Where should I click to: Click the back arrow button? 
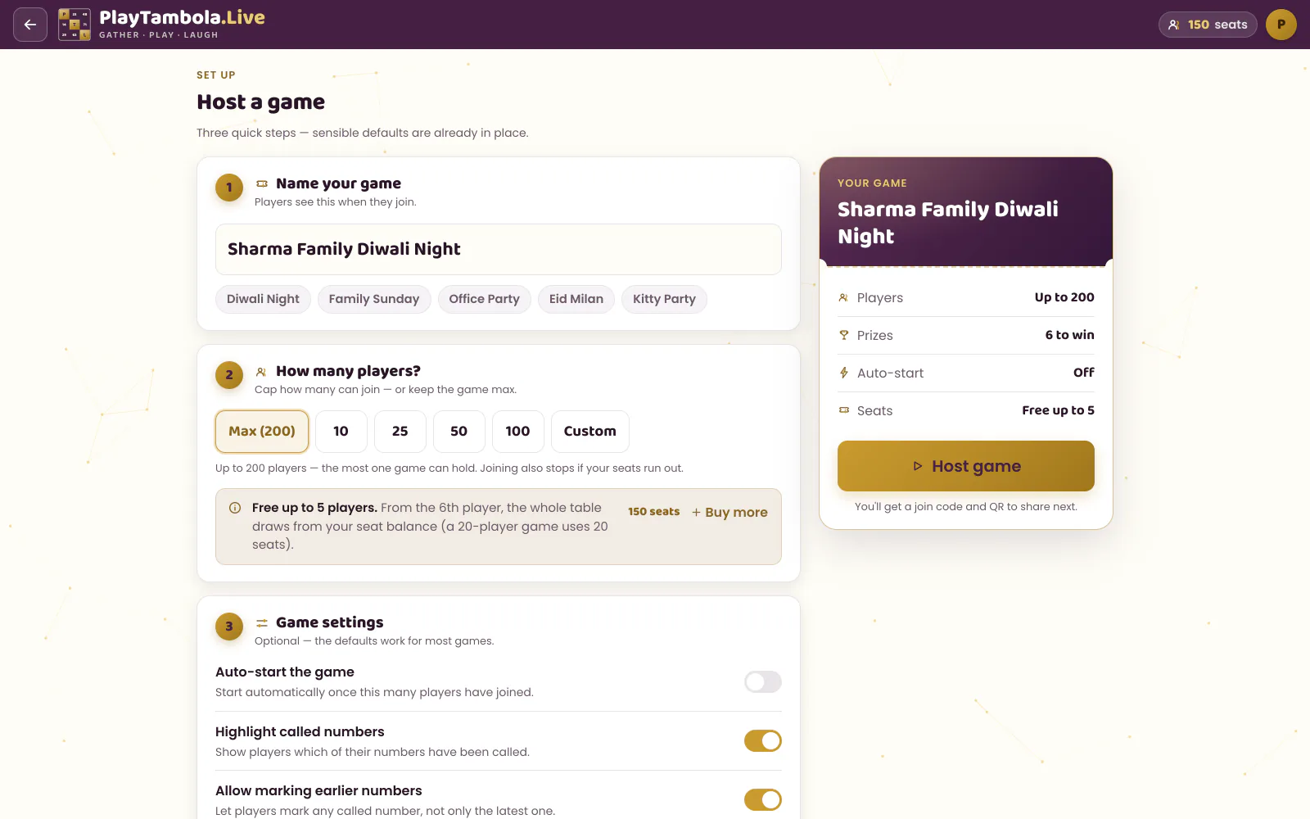pyautogui.click(x=30, y=25)
